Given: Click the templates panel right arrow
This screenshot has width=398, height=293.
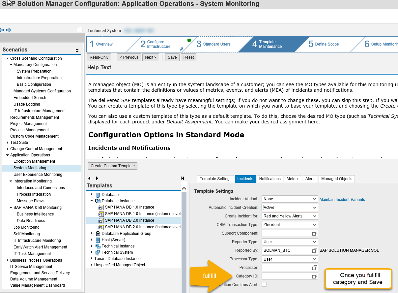Looking at the screenshot, I should click(98, 178).
